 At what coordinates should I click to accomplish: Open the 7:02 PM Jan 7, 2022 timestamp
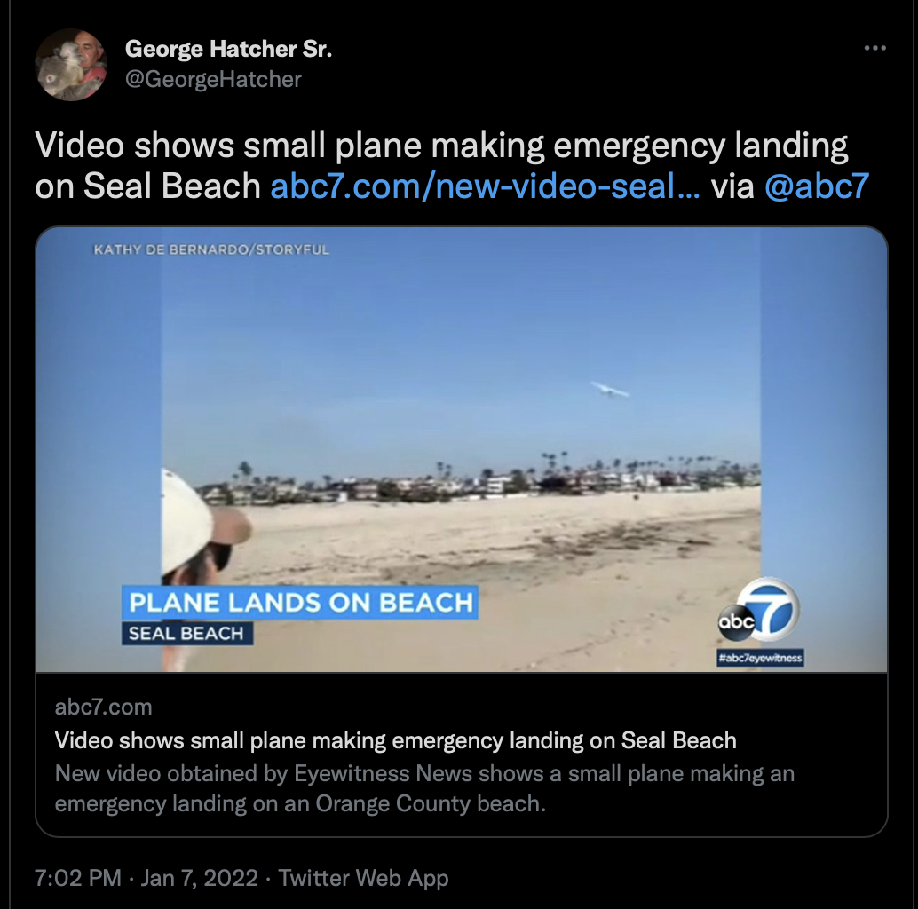[146, 878]
